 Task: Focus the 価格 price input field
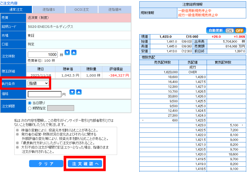[x=45, y=94]
